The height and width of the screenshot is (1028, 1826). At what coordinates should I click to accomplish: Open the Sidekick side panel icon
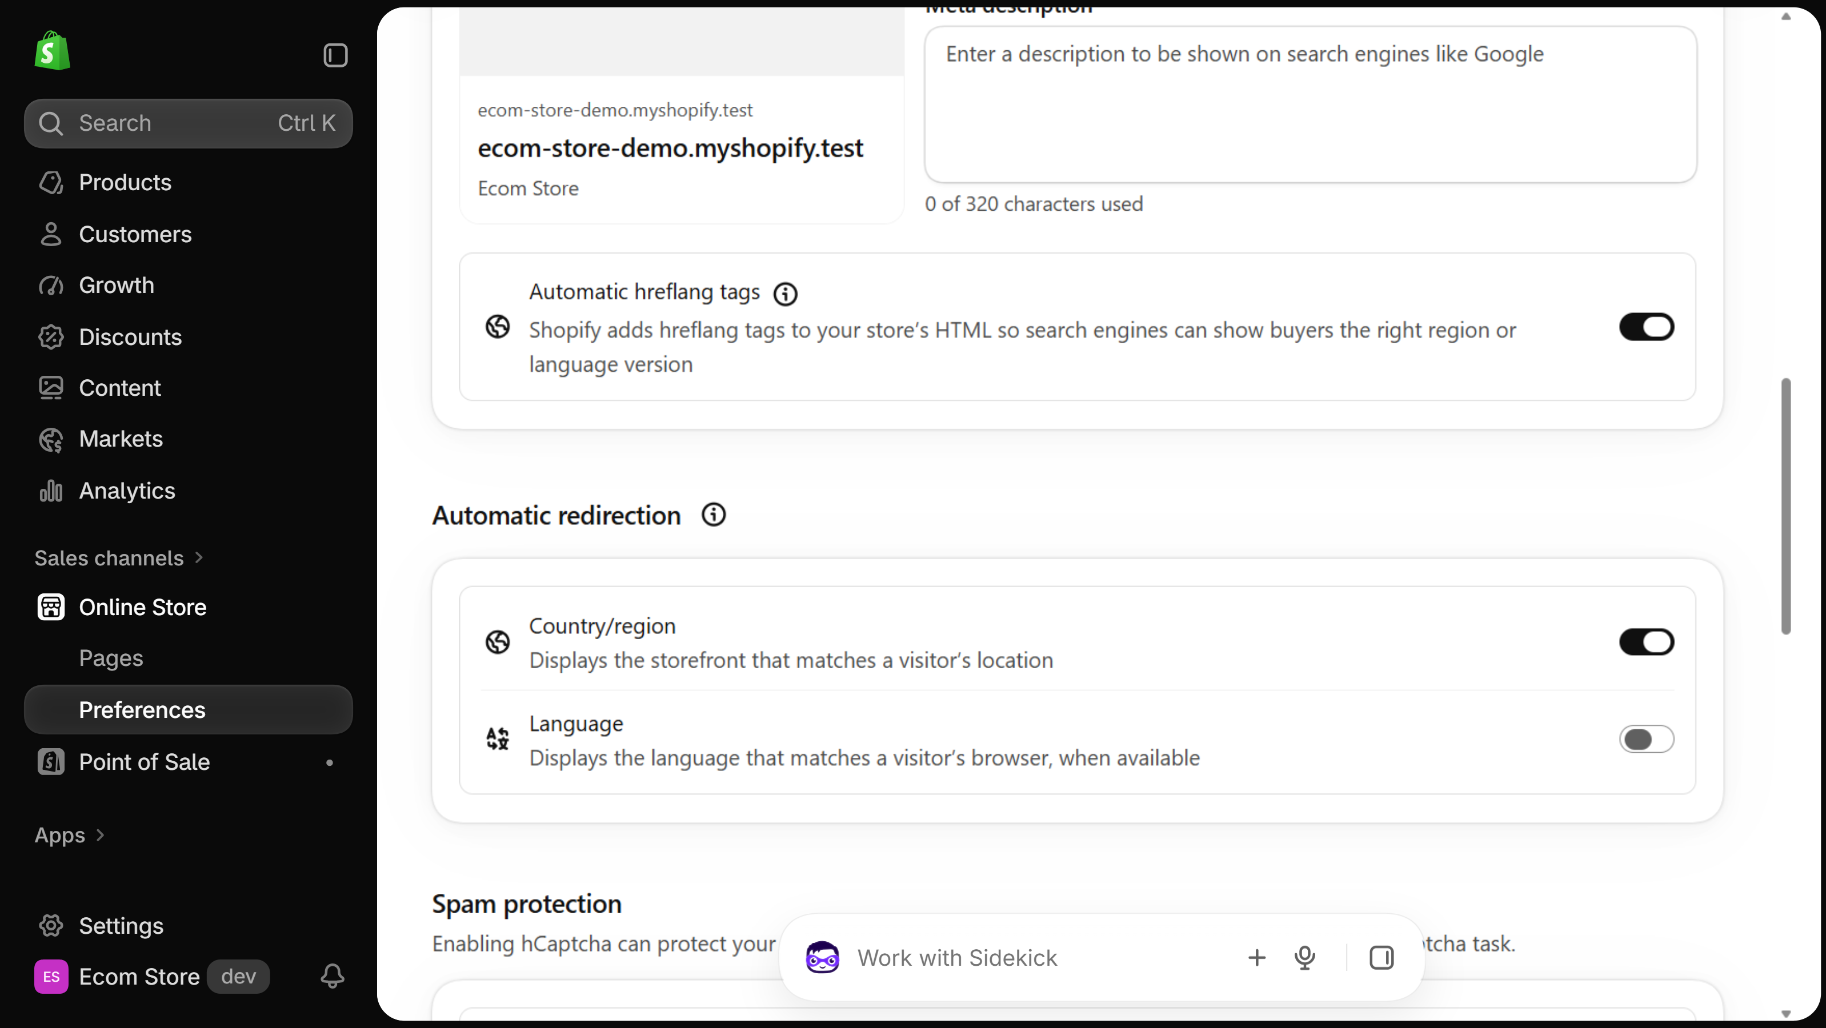coord(1381,958)
